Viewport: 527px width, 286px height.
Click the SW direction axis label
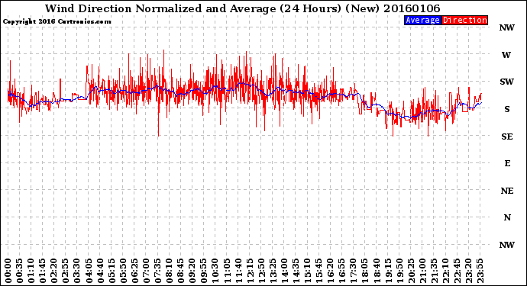point(507,82)
